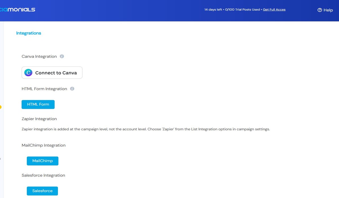Click the Help question mark icon
This screenshot has width=339, height=198.
pos(320,10)
